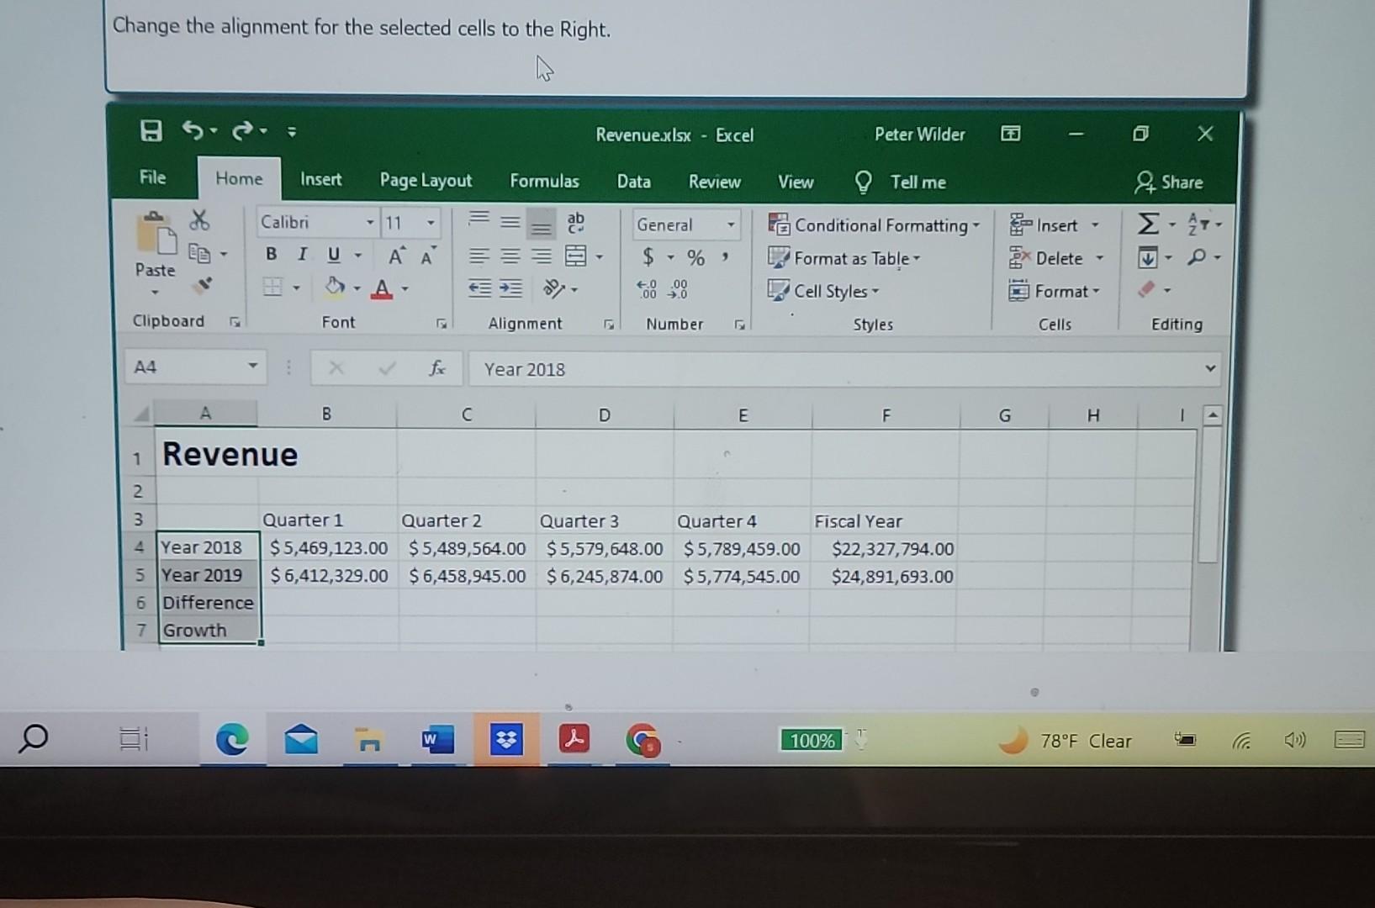Open the Alignment dialog launcher
The height and width of the screenshot is (908, 1375).
point(608,325)
